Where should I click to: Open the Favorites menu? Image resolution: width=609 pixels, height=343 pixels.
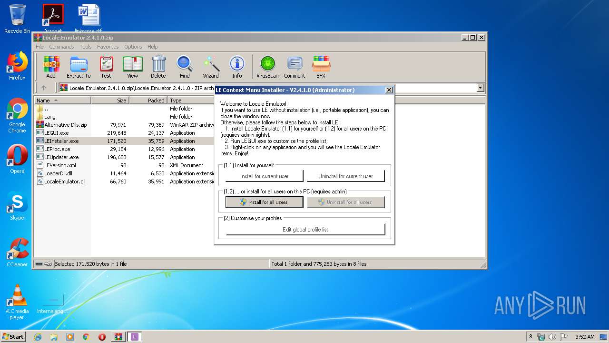pos(108,47)
